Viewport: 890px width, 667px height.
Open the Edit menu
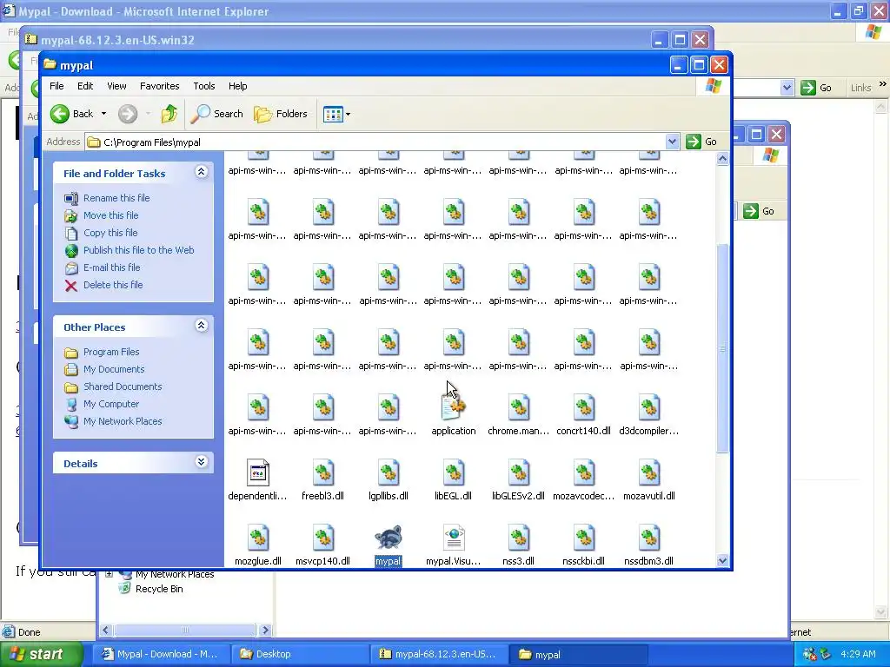tap(85, 86)
